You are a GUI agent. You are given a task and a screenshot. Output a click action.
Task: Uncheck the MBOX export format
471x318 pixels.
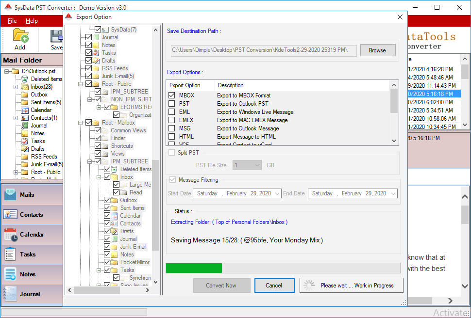[x=173, y=95]
